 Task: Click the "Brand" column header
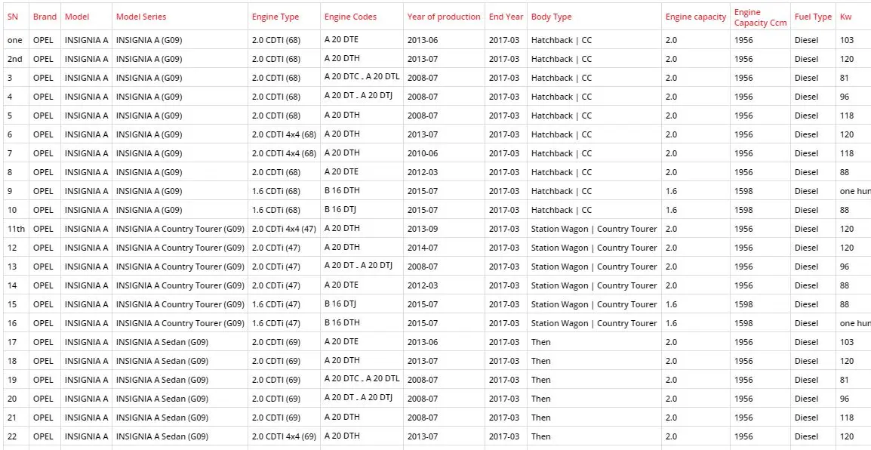point(45,17)
